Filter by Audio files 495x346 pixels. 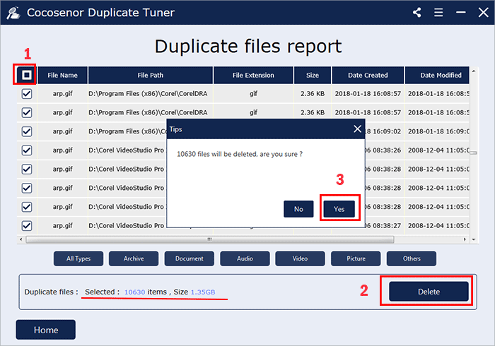(x=245, y=258)
